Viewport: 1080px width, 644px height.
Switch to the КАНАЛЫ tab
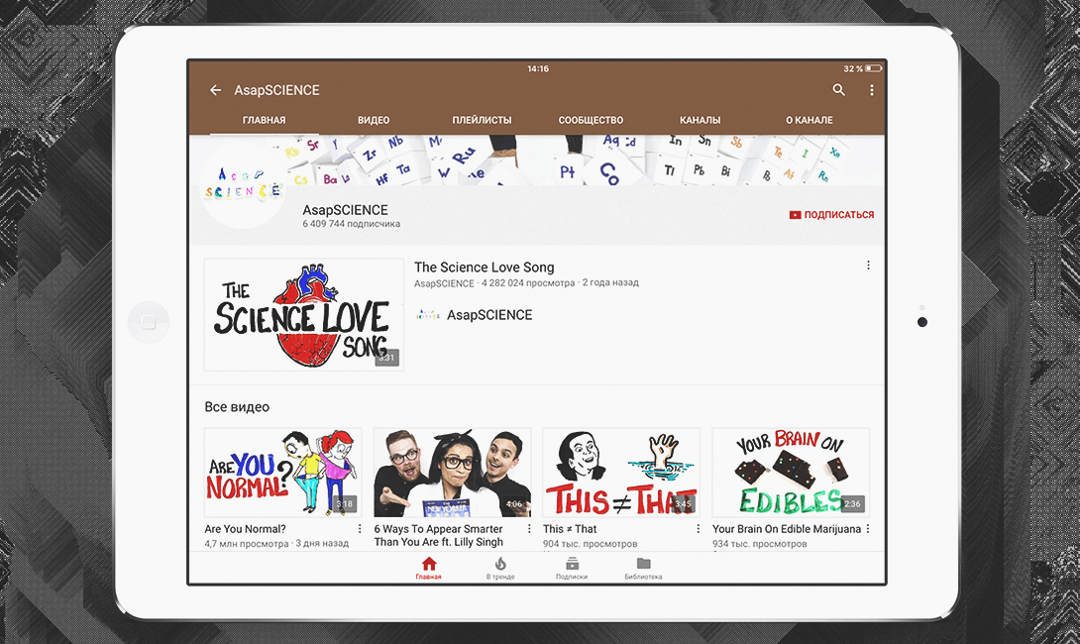click(700, 120)
